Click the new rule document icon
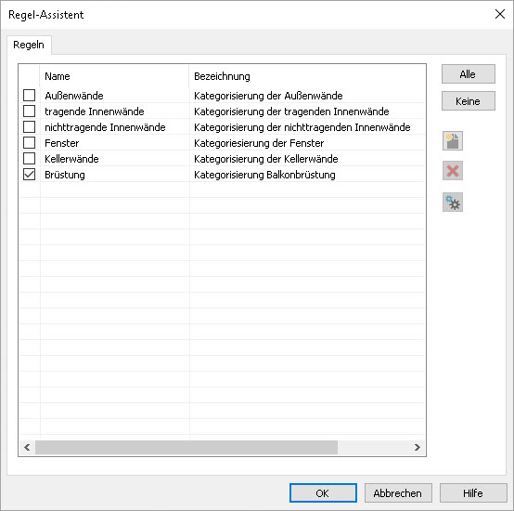The width and height of the screenshot is (514, 511). click(453, 141)
